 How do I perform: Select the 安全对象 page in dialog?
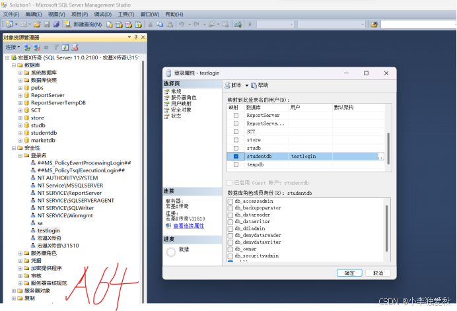tap(181, 110)
